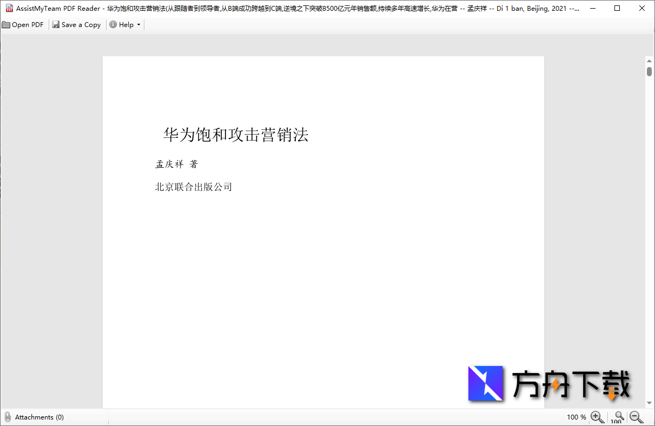This screenshot has width=655, height=426.
Task: Click the Help info circle icon
Action: pos(113,24)
